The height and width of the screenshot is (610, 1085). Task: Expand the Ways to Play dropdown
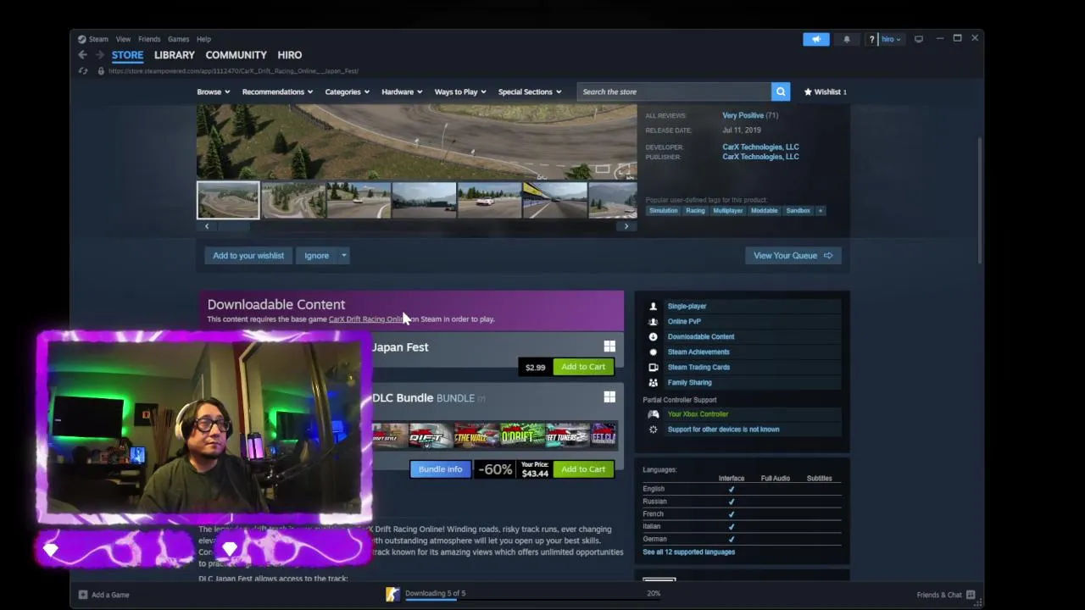(460, 91)
